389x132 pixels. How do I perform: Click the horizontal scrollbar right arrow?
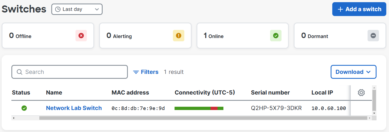[369, 118]
